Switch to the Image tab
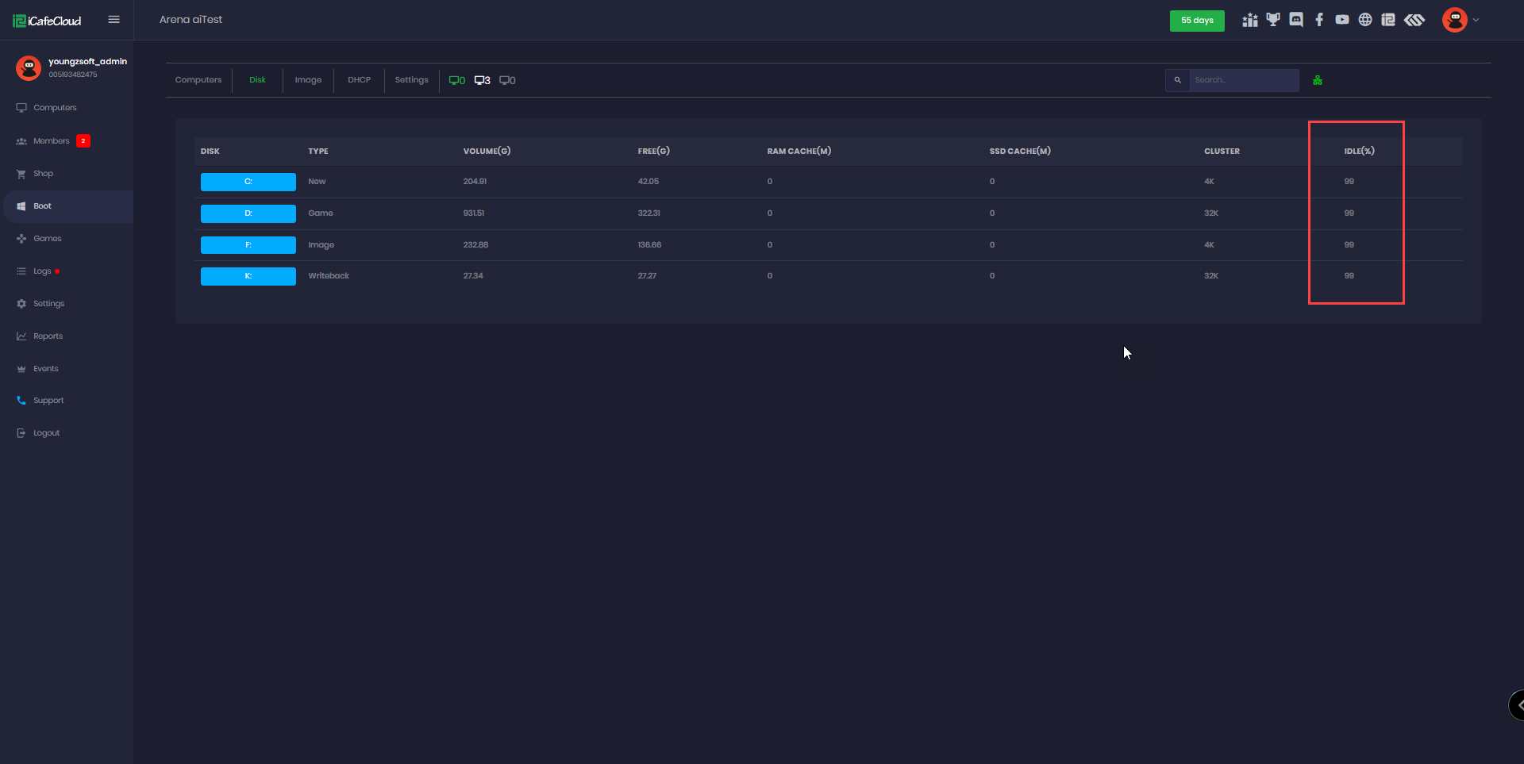 coord(308,80)
